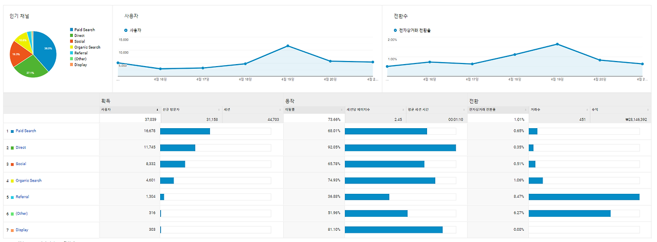657x242 pixels.
Task: Select 4월 18일 data point on 사용자 chart
Action: pos(245,64)
